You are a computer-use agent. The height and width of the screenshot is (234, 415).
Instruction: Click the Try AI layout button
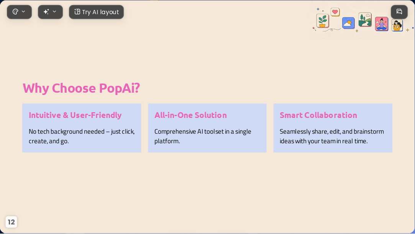(96, 12)
